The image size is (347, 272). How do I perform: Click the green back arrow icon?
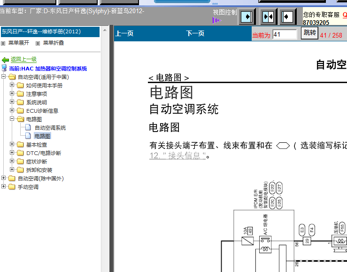tap(5, 60)
